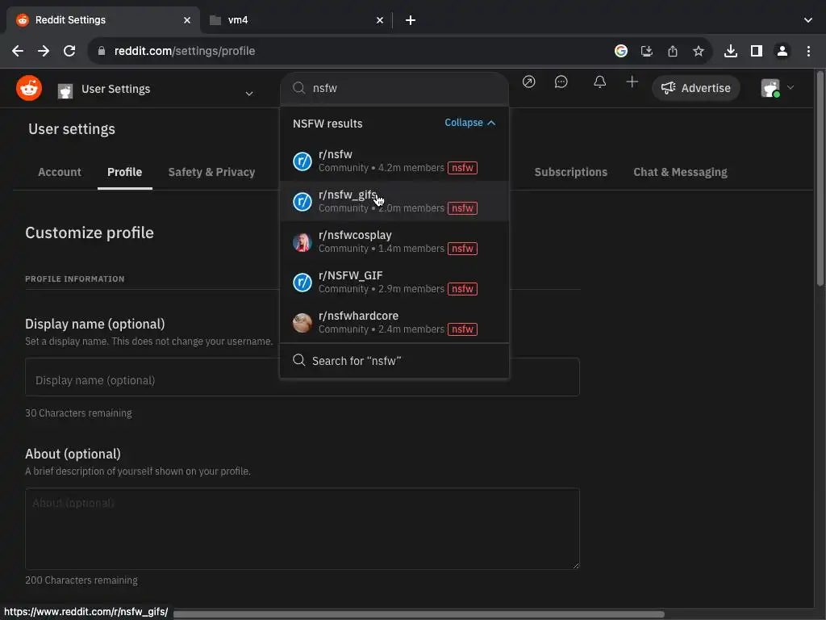Click the vertical page scrollbar

[820, 179]
